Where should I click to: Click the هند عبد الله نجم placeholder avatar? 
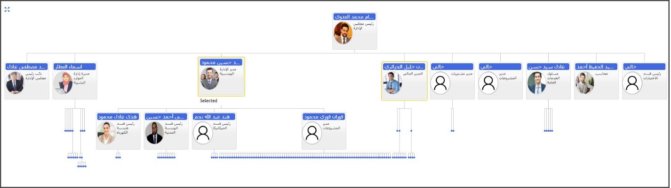click(203, 133)
